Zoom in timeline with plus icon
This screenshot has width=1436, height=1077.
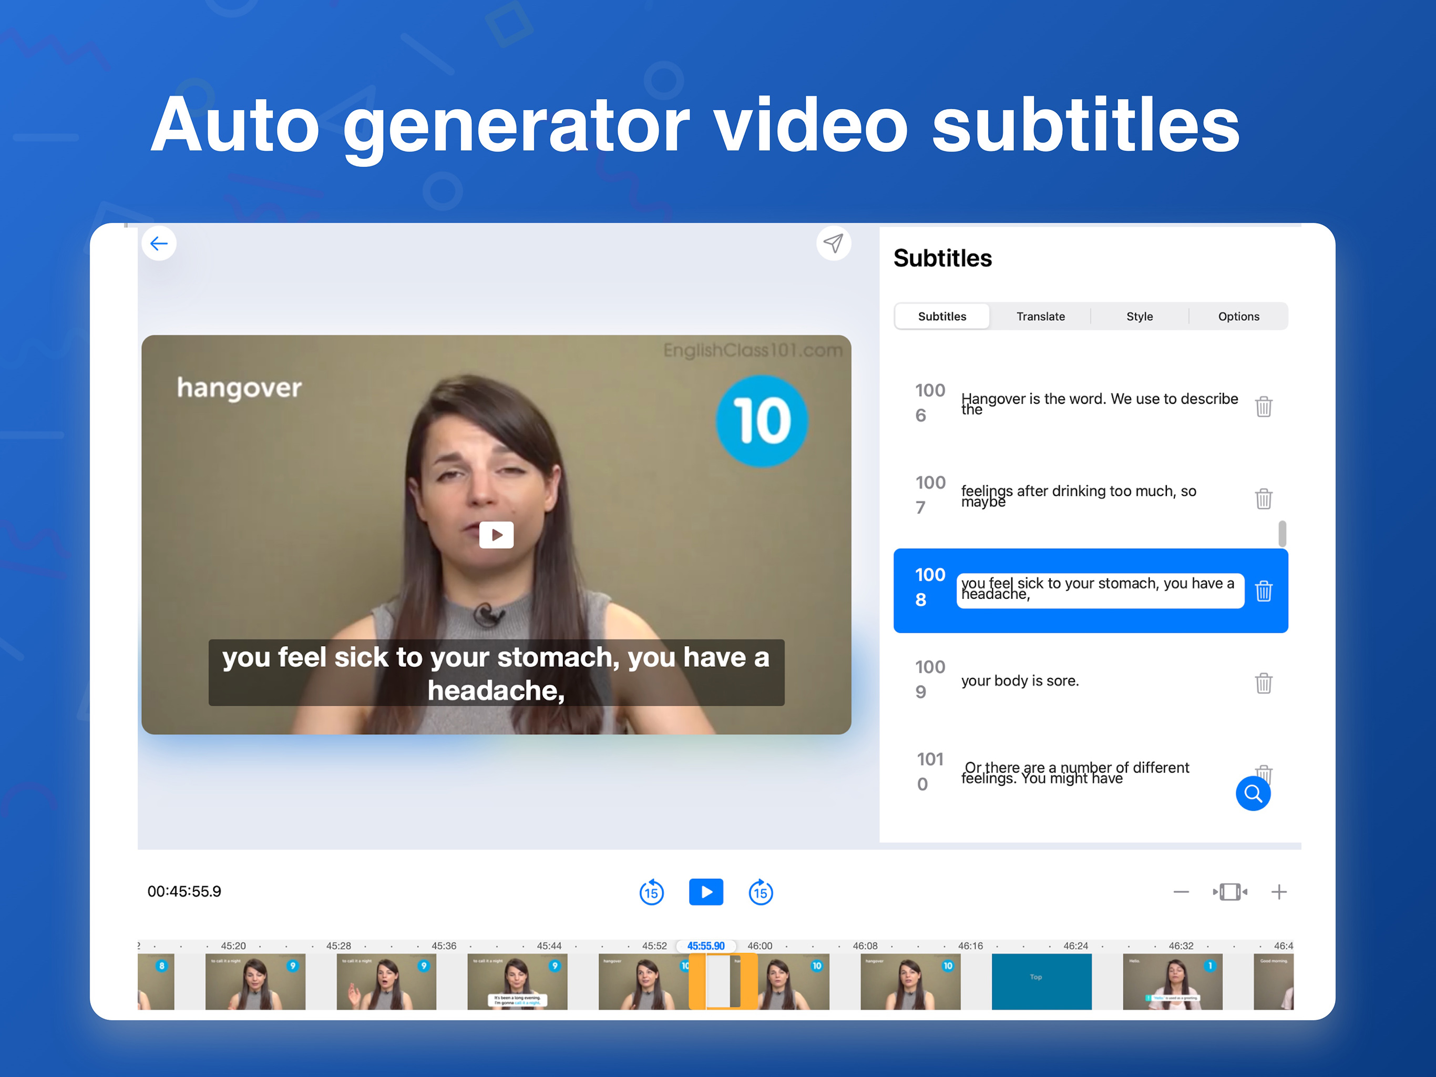click(1278, 892)
